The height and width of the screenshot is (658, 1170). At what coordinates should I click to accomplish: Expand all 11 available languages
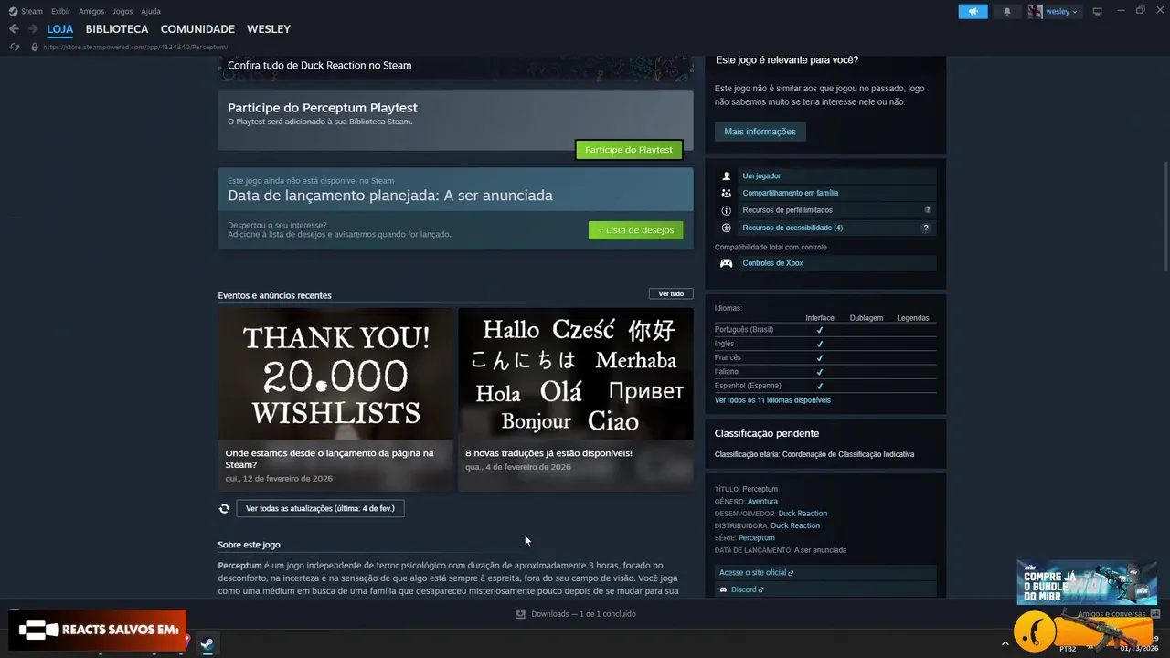tap(772, 400)
